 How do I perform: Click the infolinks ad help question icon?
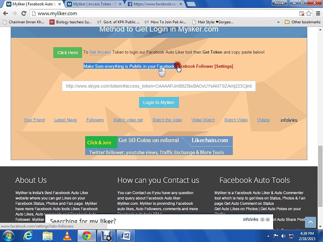click(262, 219)
